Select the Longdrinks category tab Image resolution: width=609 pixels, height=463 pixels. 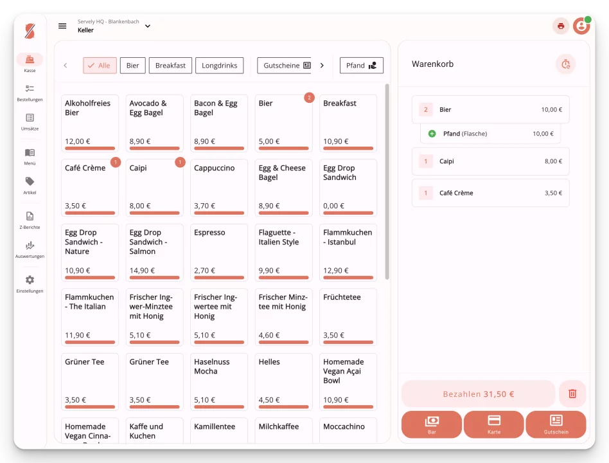(x=219, y=65)
